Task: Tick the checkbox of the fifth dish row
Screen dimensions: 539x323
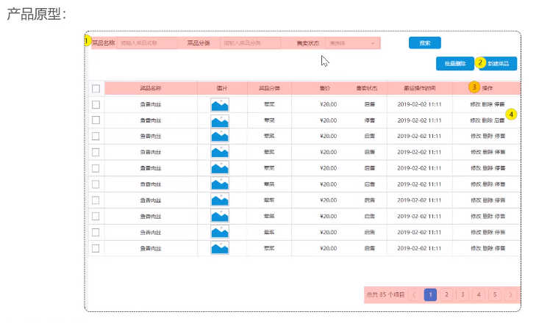Action: point(96,168)
